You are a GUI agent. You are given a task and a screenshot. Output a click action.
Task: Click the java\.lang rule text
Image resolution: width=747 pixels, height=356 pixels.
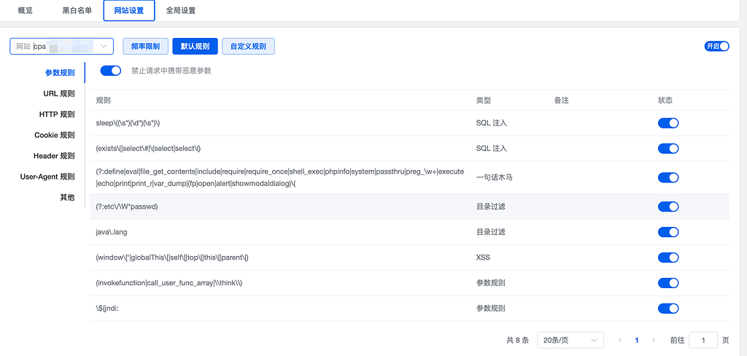(112, 231)
